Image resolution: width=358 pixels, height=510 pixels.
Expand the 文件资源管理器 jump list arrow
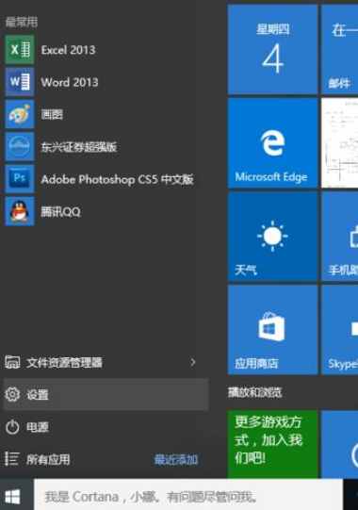[193, 362]
